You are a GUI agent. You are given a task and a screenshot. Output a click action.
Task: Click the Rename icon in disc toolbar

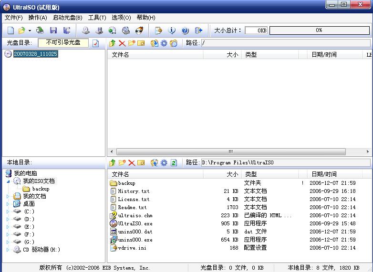141,43
